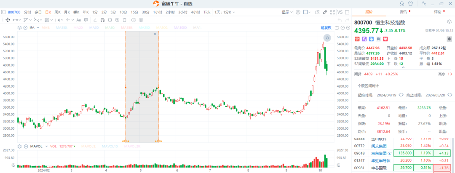Click the right orange range handle
Screen dimensions: 455x173
tap(158, 141)
